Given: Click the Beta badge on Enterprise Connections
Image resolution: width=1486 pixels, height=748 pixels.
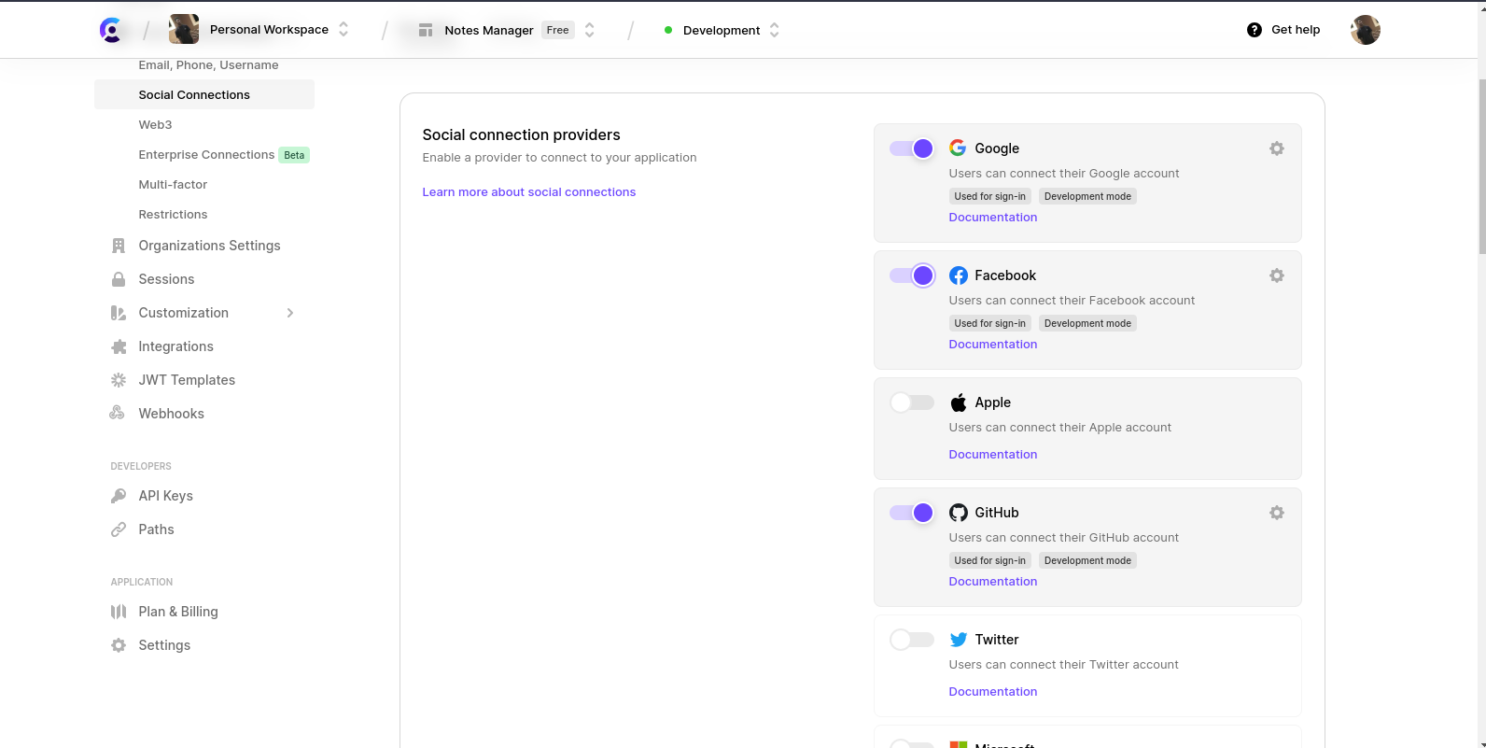Looking at the screenshot, I should click(294, 155).
